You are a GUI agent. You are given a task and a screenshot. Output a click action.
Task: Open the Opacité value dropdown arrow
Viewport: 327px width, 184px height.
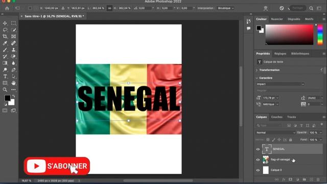pos(321,132)
